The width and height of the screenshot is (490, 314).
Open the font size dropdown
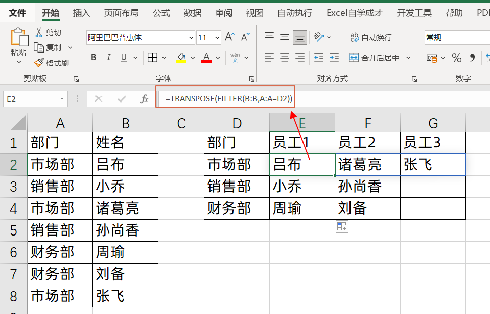[217, 38]
